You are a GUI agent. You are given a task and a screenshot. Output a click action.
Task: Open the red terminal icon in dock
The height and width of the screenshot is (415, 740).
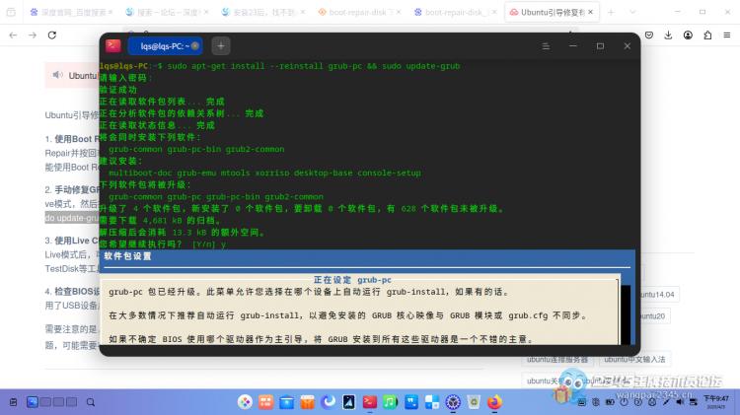(x=370, y=402)
